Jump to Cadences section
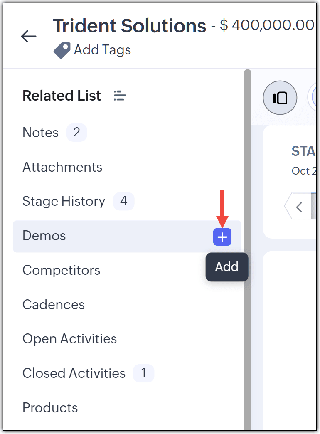Screen dimensions: 320x434 pyautogui.click(x=54, y=304)
